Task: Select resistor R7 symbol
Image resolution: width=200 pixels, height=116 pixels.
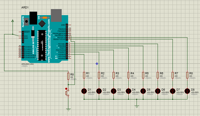Action: click(x=173, y=75)
